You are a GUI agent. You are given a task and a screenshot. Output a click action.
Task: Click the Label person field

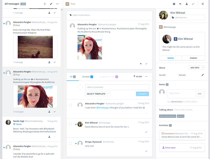188,18
